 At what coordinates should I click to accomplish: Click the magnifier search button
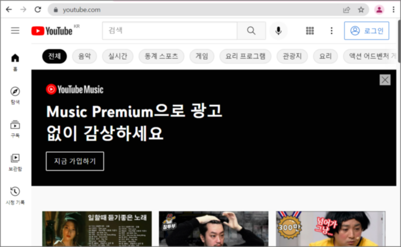(251, 31)
